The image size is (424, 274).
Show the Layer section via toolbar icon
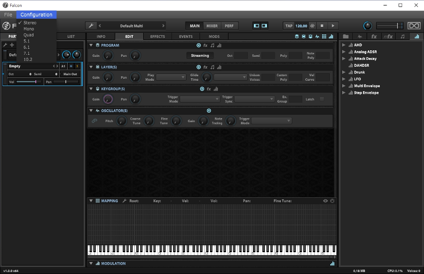pos(303,36)
